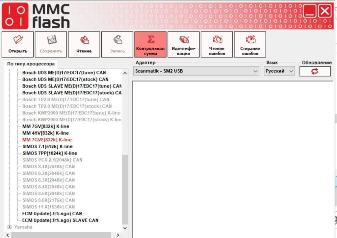Expand the Yamaha tree node
The width and height of the screenshot is (337, 238).
coord(9,227)
